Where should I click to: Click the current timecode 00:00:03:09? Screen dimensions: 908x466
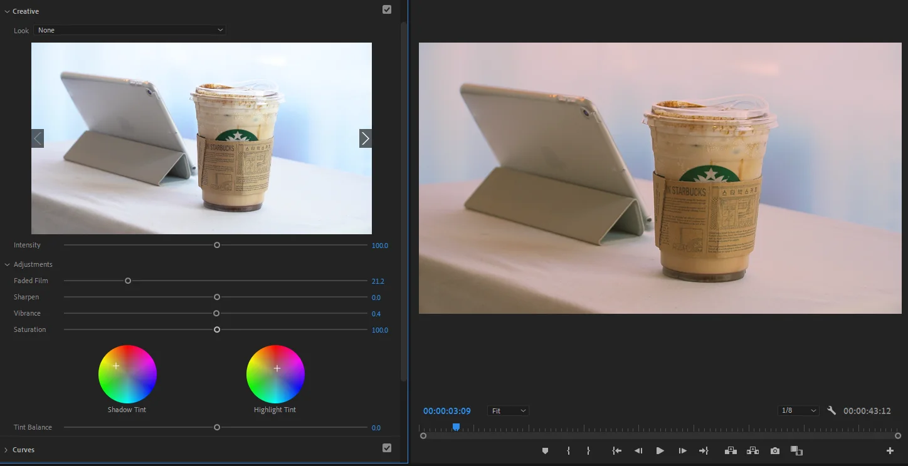[x=447, y=411]
